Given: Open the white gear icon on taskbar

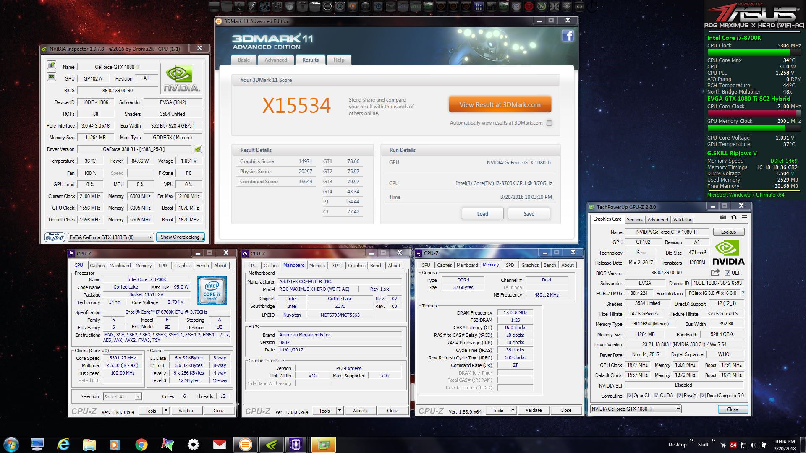Looking at the screenshot, I should pos(193,445).
